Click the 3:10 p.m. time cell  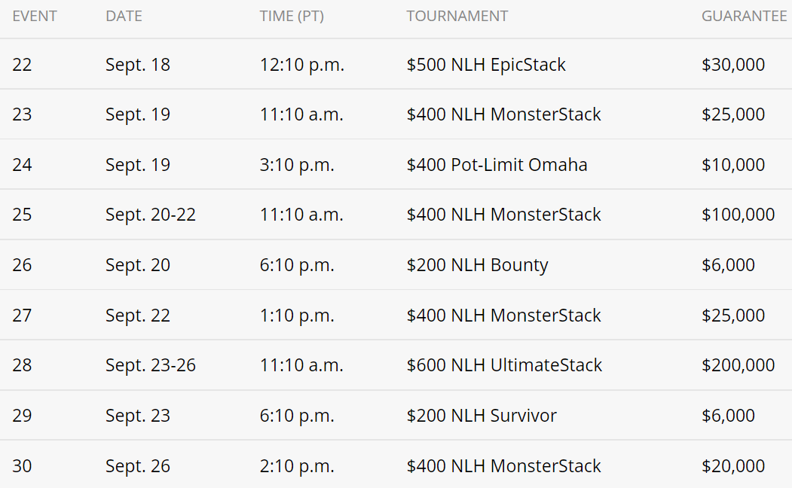click(297, 165)
